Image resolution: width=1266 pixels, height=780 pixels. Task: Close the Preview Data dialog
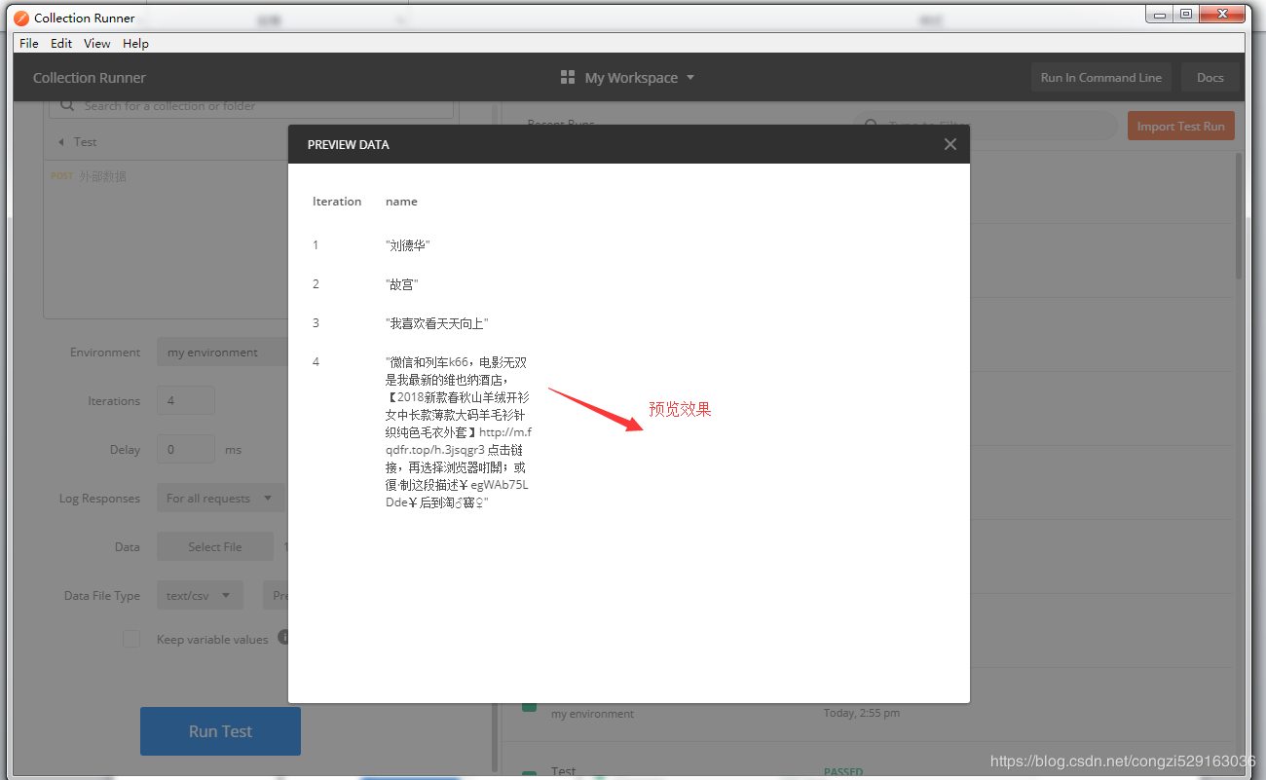pyautogui.click(x=950, y=144)
